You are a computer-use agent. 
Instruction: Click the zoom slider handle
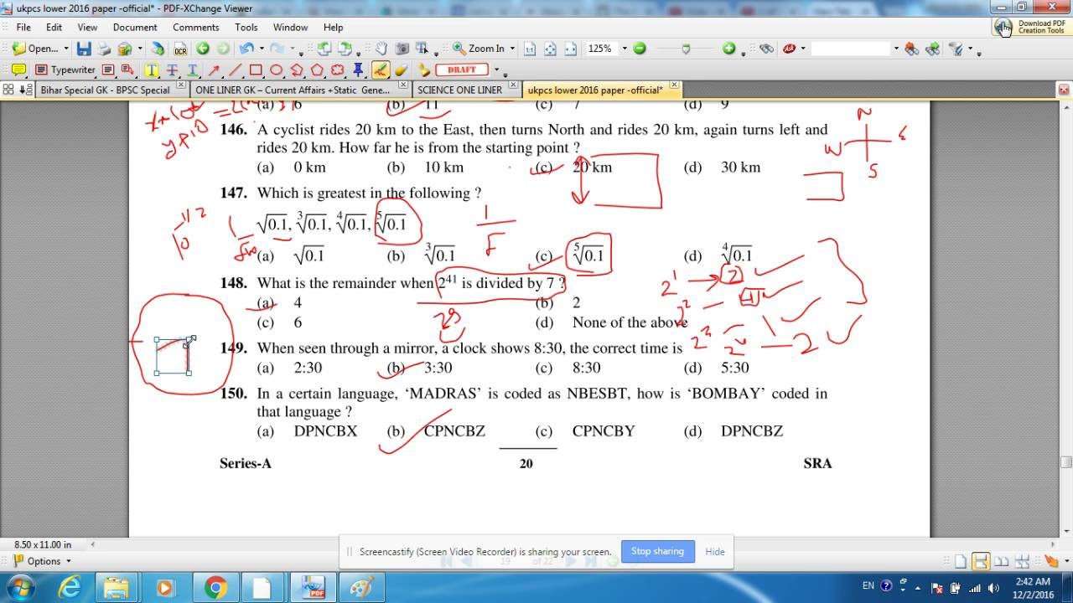pyautogui.click(x=686, y=49)
